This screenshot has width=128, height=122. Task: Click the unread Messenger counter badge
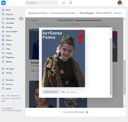[x=21, y=19]
